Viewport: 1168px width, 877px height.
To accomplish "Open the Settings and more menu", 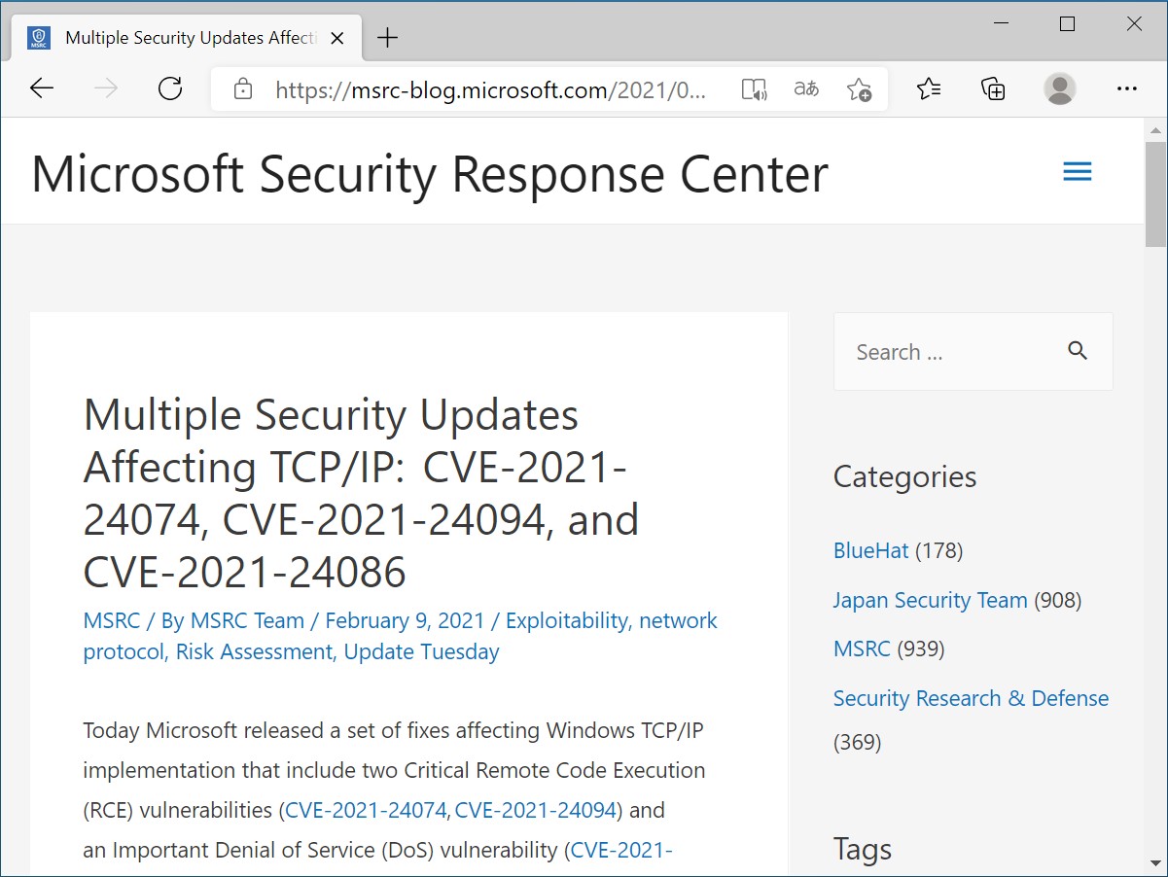I will [1126, 88].
